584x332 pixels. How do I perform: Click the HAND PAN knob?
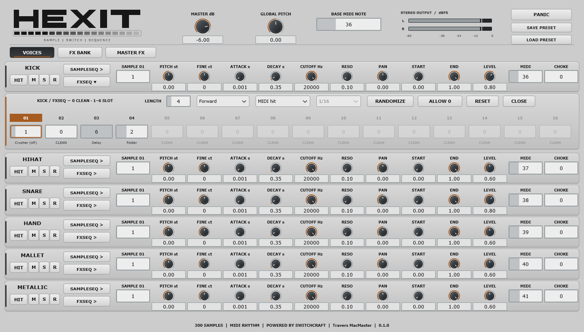pos(383,232)
